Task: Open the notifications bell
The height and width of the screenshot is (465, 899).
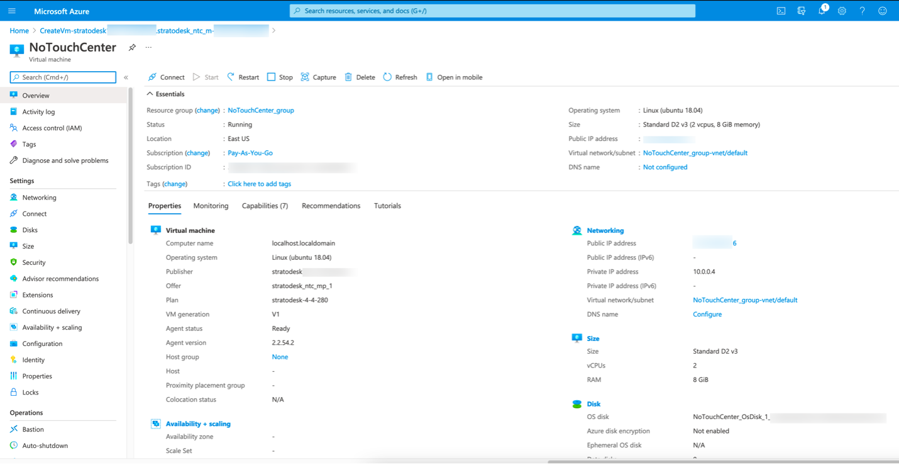Action: coord(822,11)
